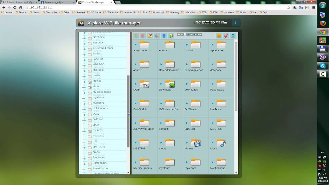Open the Forumi bookmarks folder

[21, 12]
